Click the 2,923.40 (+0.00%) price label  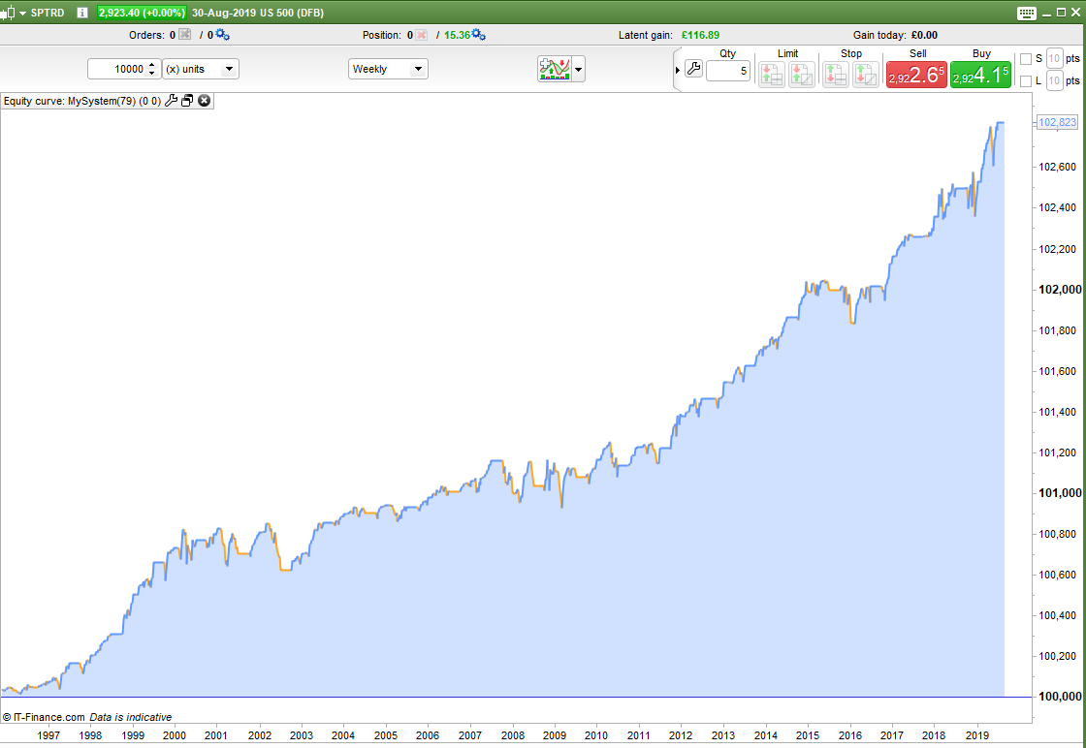point(142,13)
